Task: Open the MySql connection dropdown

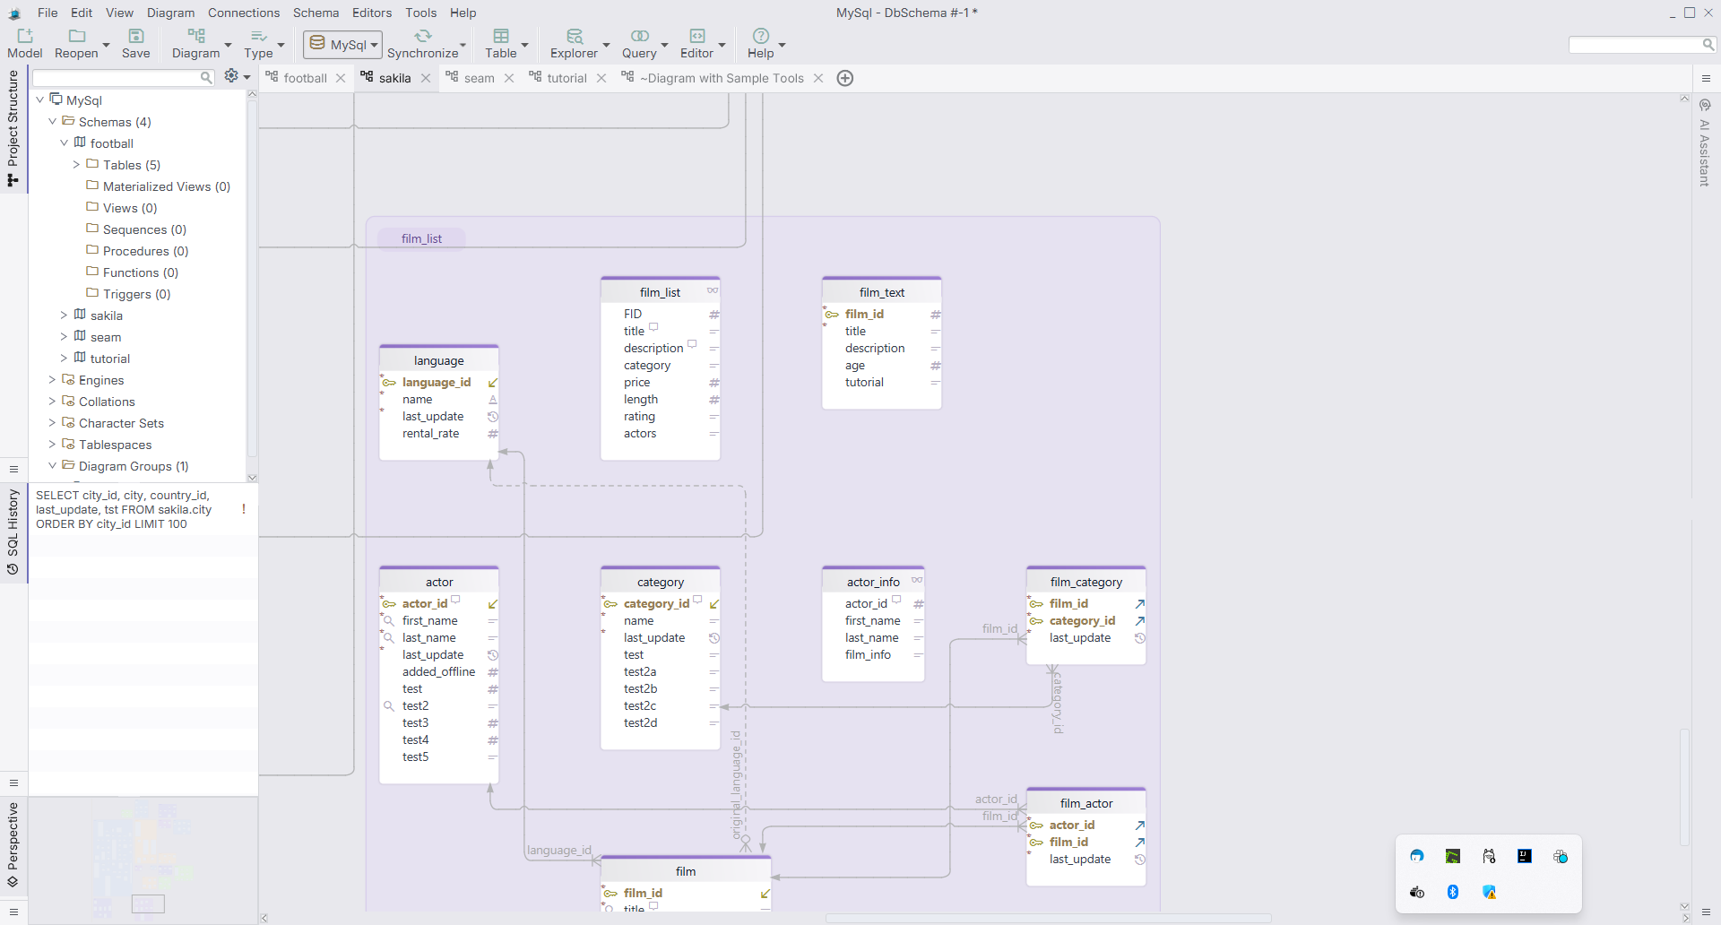Action: [x=343, y=45]
